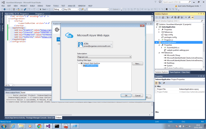Click the Undo toolbar icon

coord(29,9)
